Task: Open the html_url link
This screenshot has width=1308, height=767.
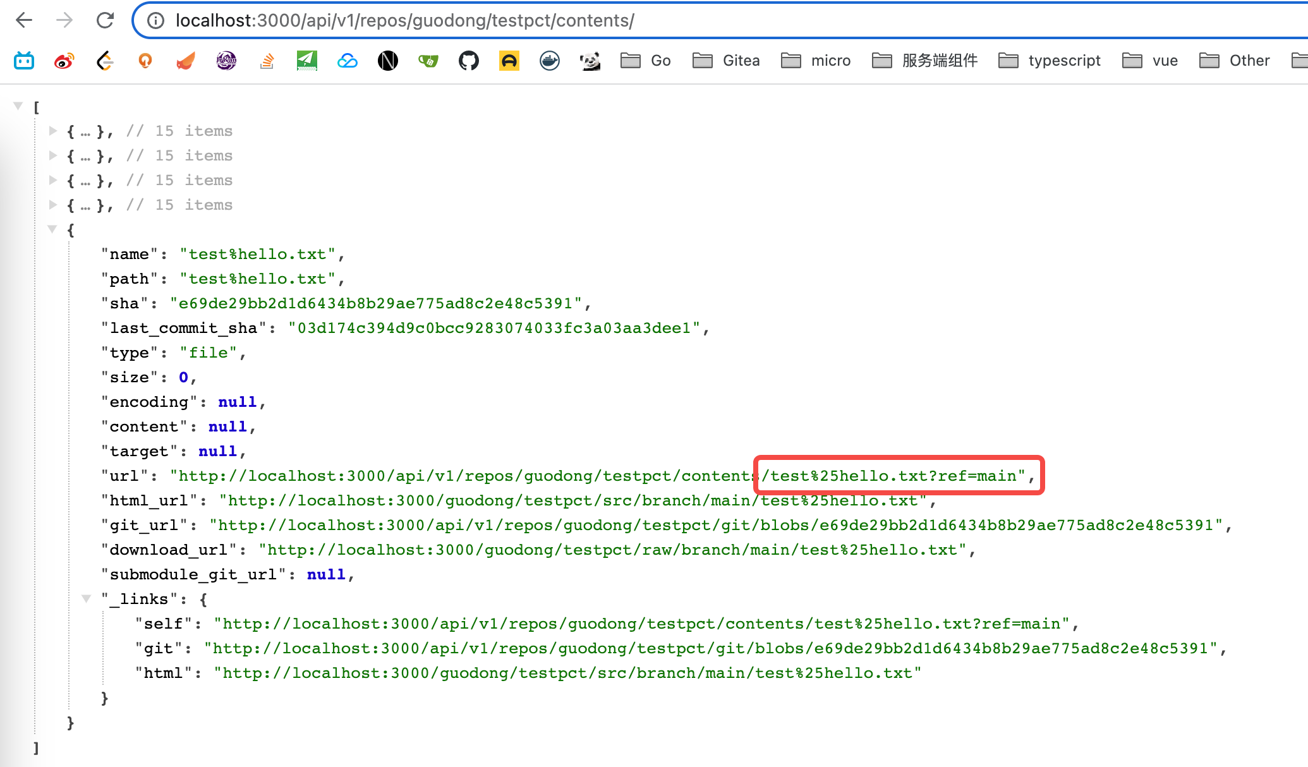Action: click(572, 500)
